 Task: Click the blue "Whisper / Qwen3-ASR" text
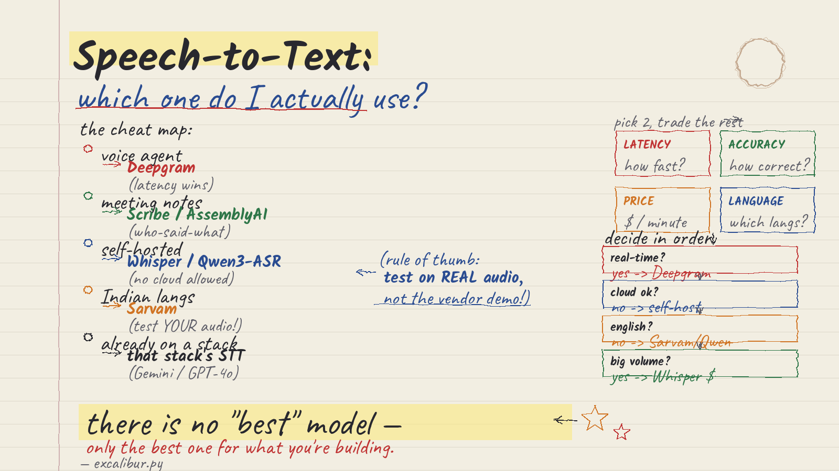(204, 261)
